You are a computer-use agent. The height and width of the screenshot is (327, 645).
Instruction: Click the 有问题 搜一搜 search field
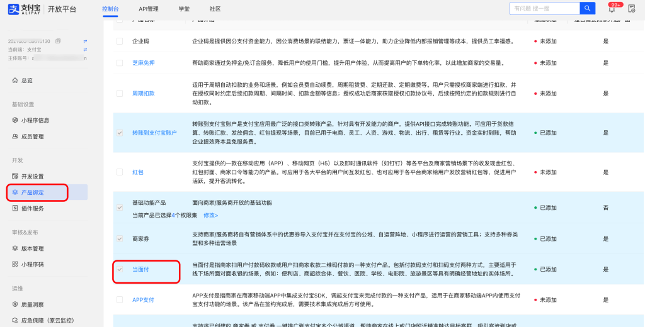(544, 8)
